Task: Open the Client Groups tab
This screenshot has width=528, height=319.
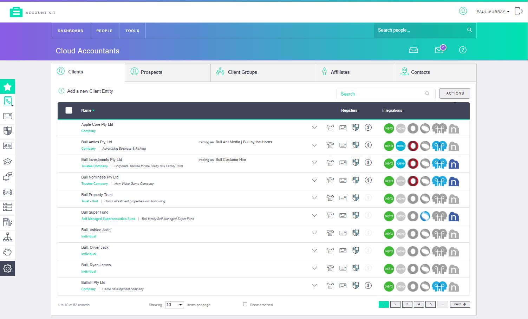Action: click(242, 72)
